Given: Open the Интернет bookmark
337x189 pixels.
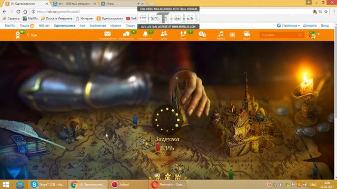Looking at the screenshot, I should click(85, 18).
